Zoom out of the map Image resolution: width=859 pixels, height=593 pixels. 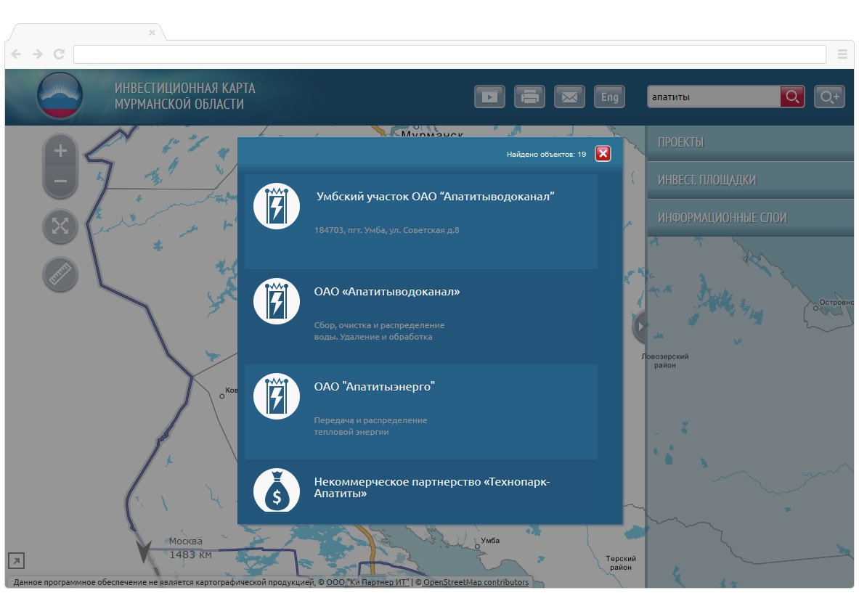click(x=60, y=181)
